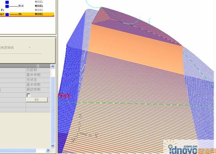
Task: Open the 高级参数 advanced parameters cell
Action: (38, 90)
